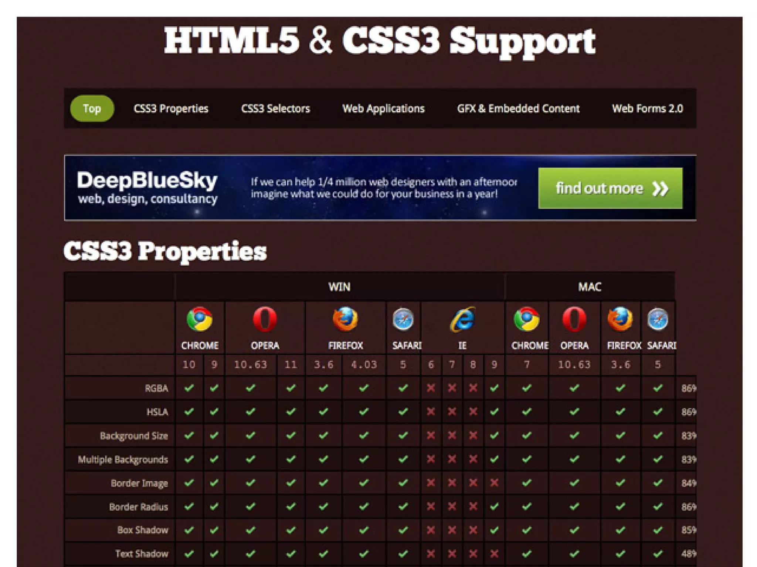Click the Windows Opera browser icon

click(265, 319)
